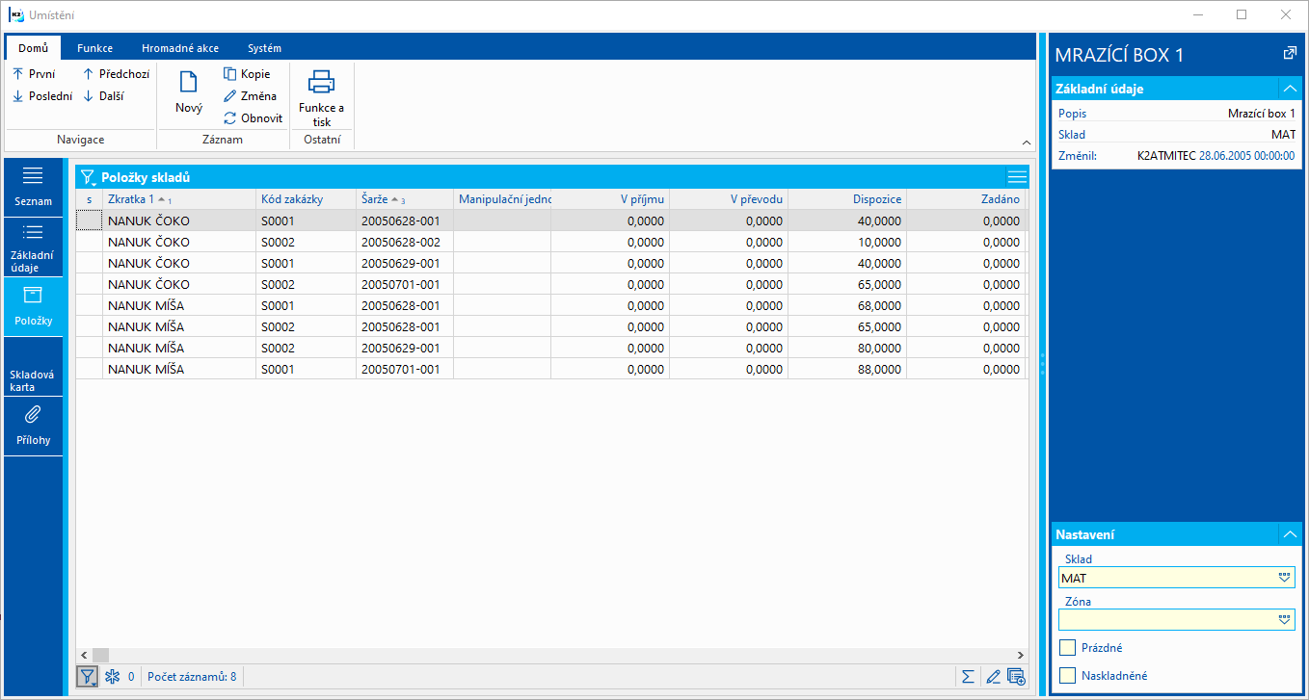The image size is (1309, 700).
Task: Go to the První (first) record
Action: [34, 74]
